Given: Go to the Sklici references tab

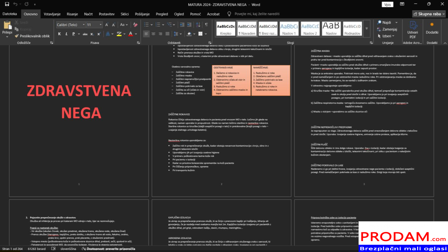Looking at the screenshot, I should coord(125,14).
